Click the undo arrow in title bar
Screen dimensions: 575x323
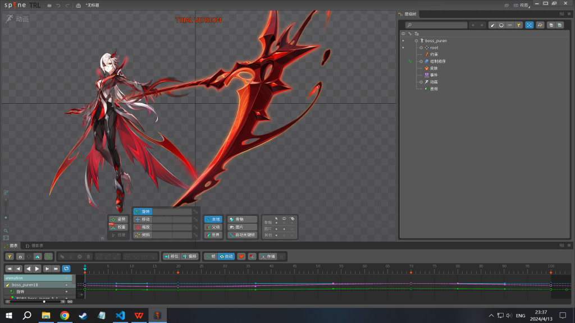pyautogui.click(x=58, y=6)
